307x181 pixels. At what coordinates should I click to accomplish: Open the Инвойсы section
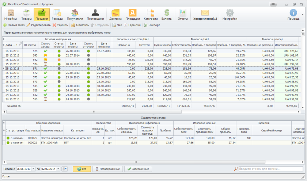(11, 15)
